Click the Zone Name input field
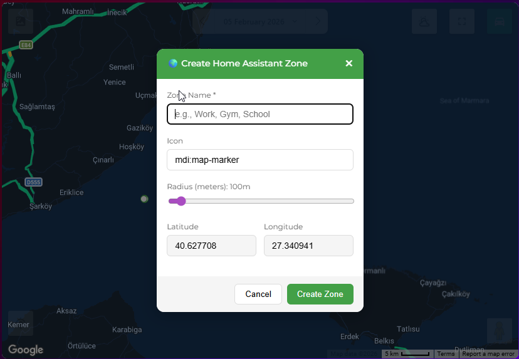519x359 pixels. 260,114
